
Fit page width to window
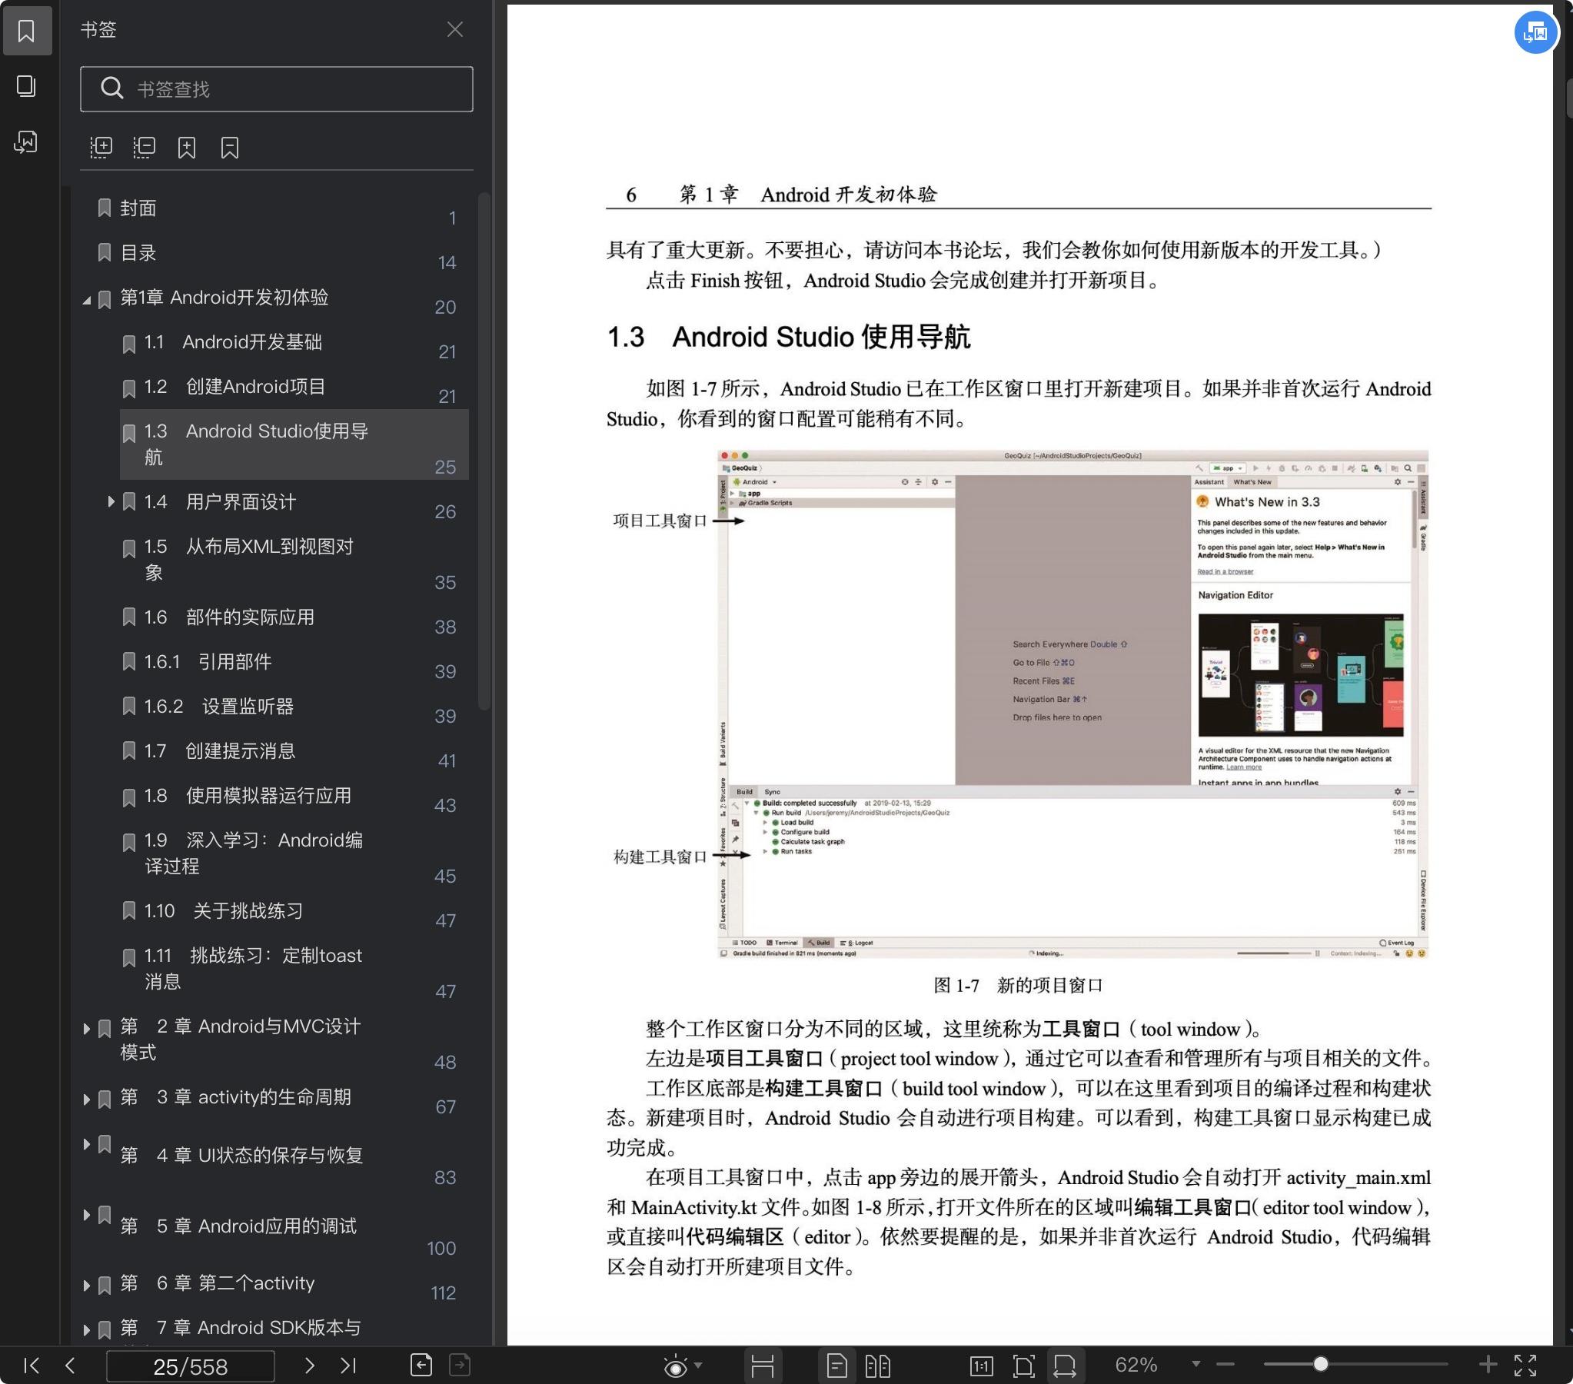[1065, 1366]
